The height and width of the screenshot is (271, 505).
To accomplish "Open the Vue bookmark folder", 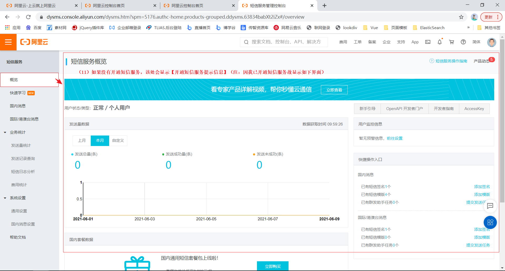I will 370,28.
